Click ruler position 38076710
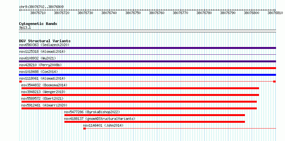This screenshot has height=141, width=285. [38, 13]
